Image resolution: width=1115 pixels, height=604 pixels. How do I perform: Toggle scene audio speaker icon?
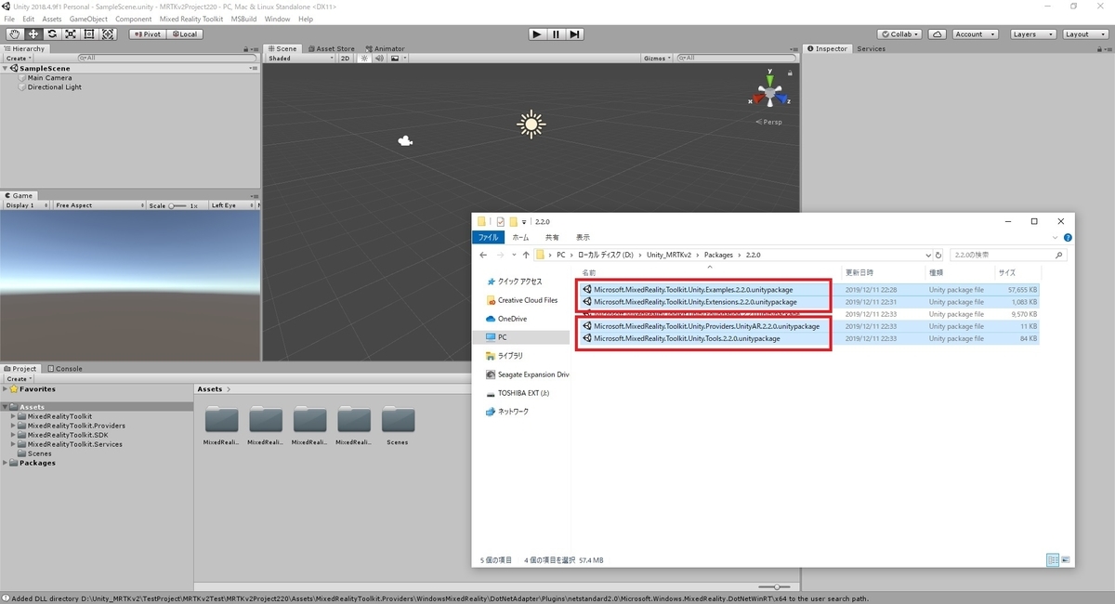[380, 58]
